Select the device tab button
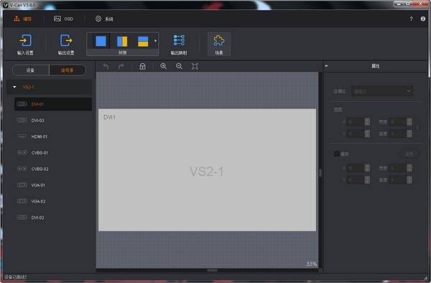431x283 pixels. [30, 70]
